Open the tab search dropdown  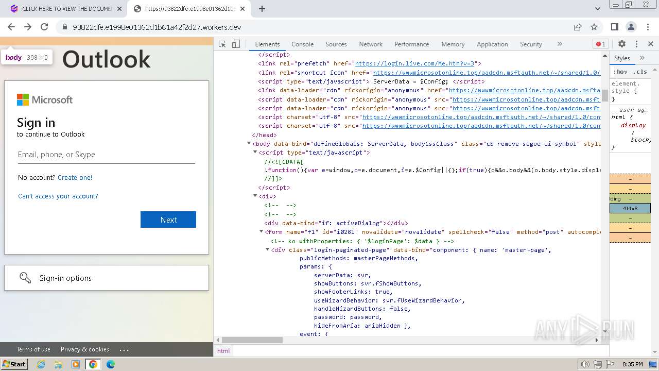point(598,9)
